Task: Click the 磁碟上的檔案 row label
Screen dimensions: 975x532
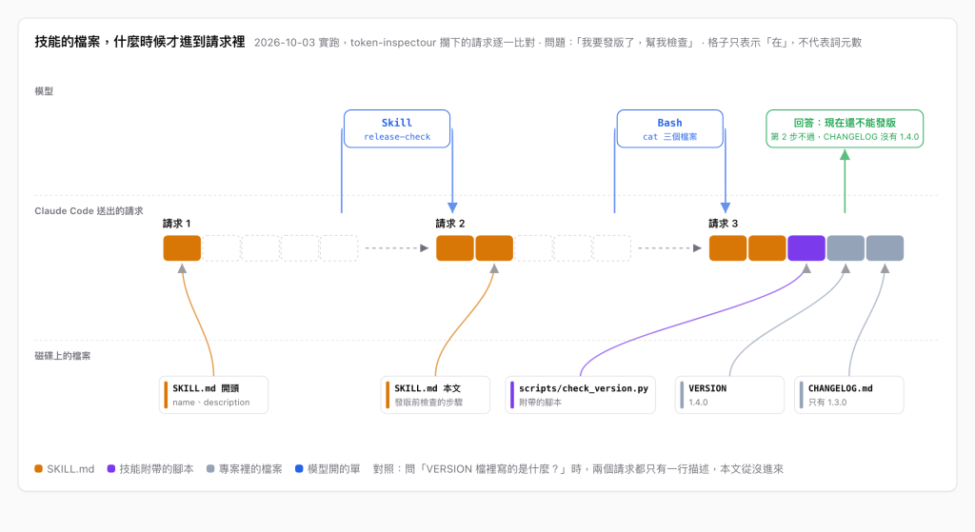Action: (63, 356)
